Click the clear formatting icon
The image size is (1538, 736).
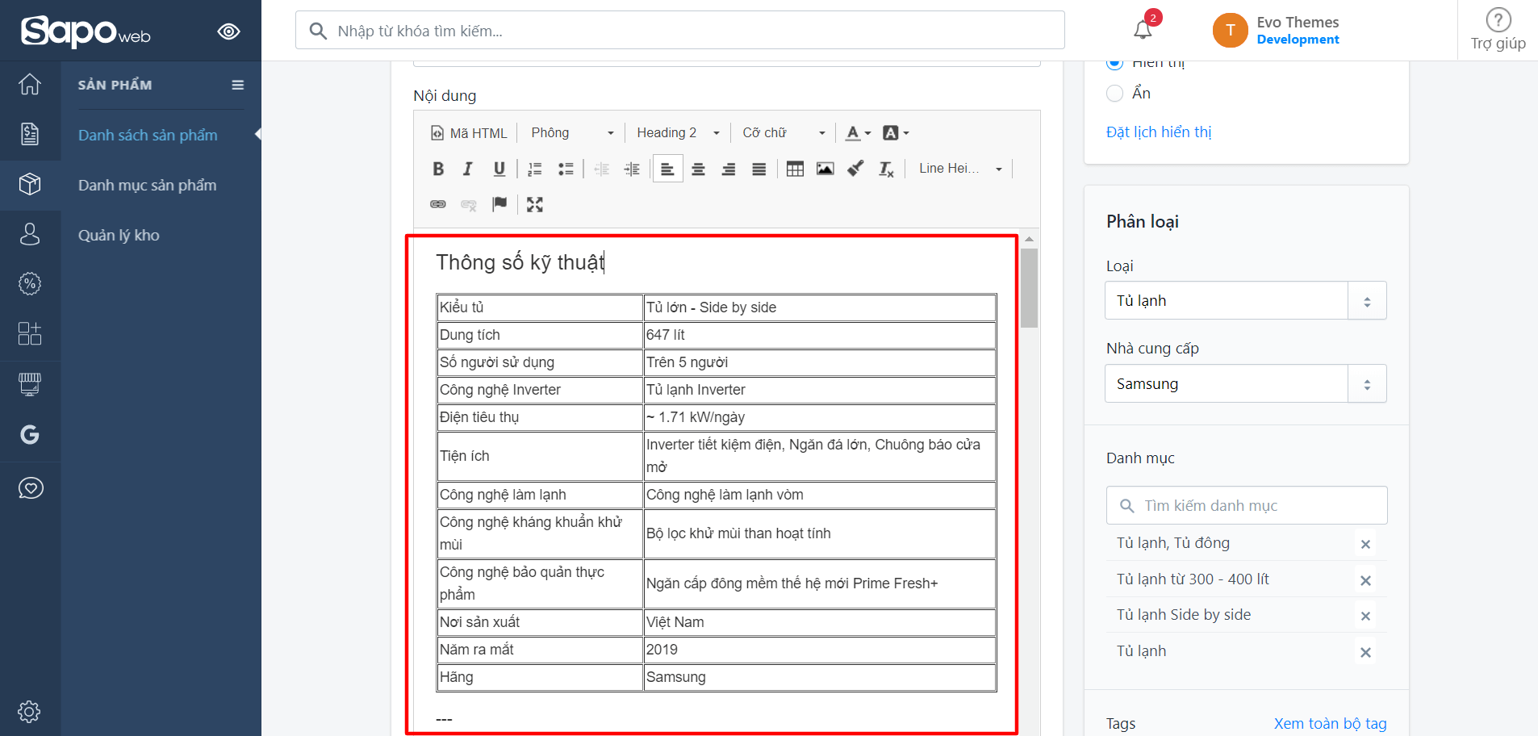(886, 169)
